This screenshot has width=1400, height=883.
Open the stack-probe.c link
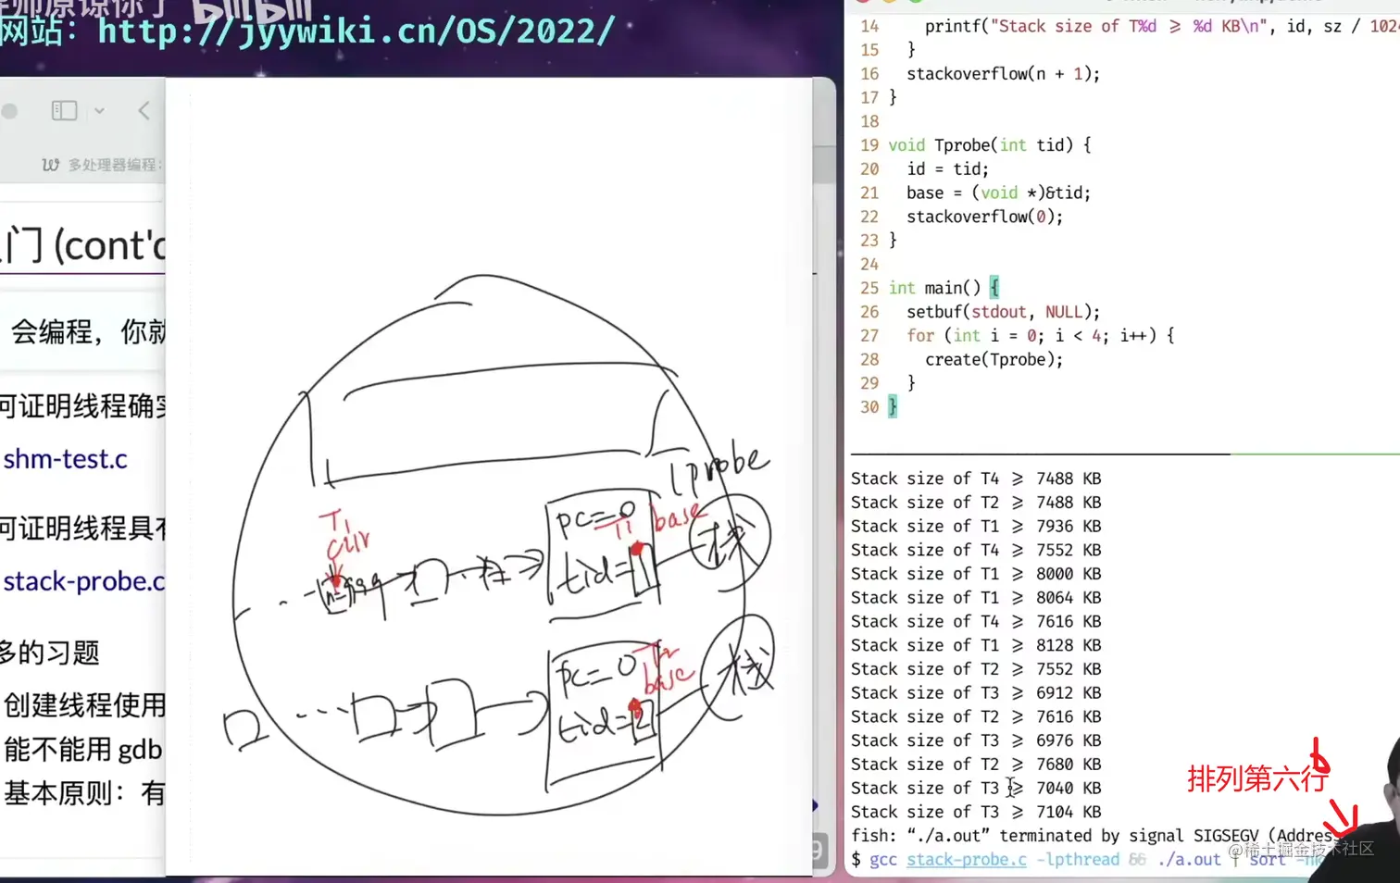tap(83, 581)
